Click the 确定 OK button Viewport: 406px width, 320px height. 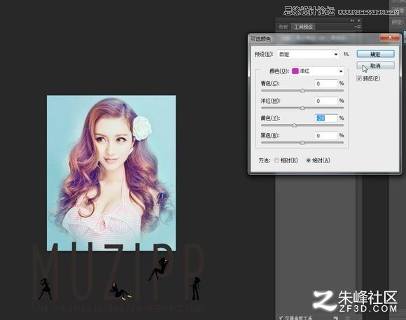coord(375,54)
